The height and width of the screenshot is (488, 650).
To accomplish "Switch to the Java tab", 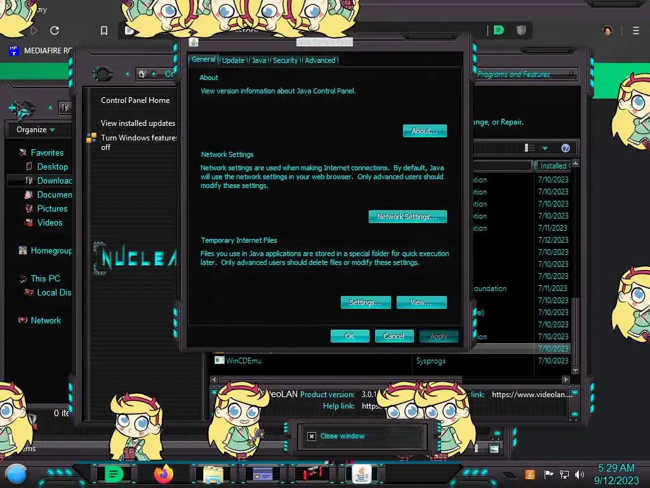I will 259,60.
